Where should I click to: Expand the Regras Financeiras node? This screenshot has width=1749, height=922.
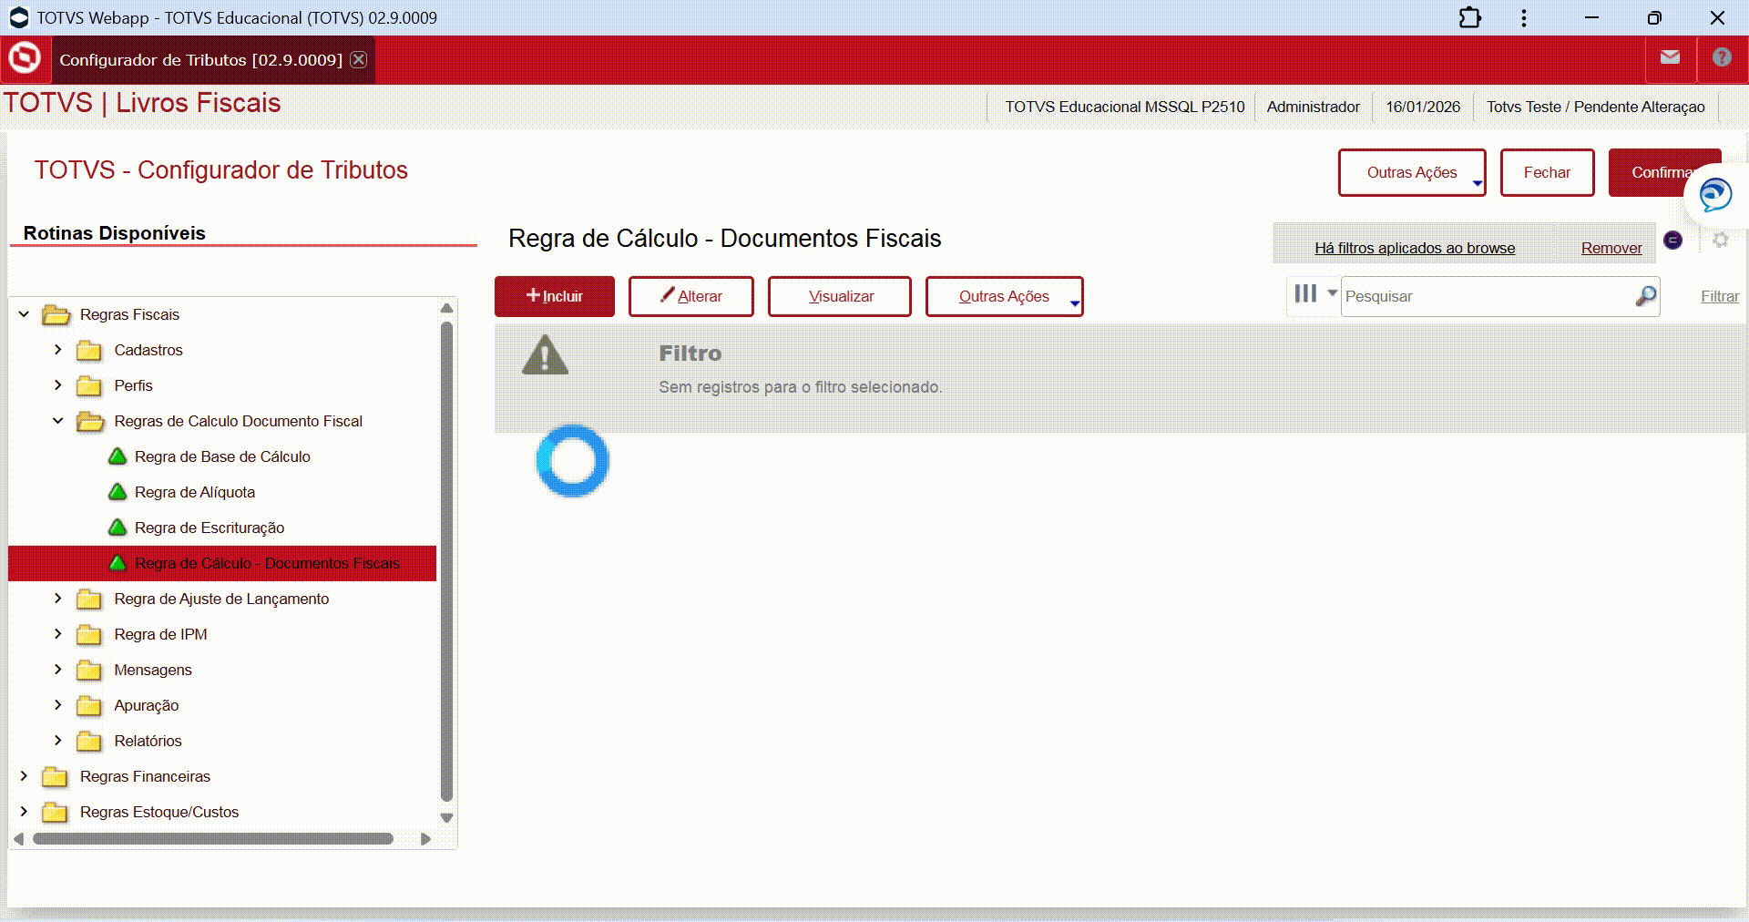pos(24,776)
